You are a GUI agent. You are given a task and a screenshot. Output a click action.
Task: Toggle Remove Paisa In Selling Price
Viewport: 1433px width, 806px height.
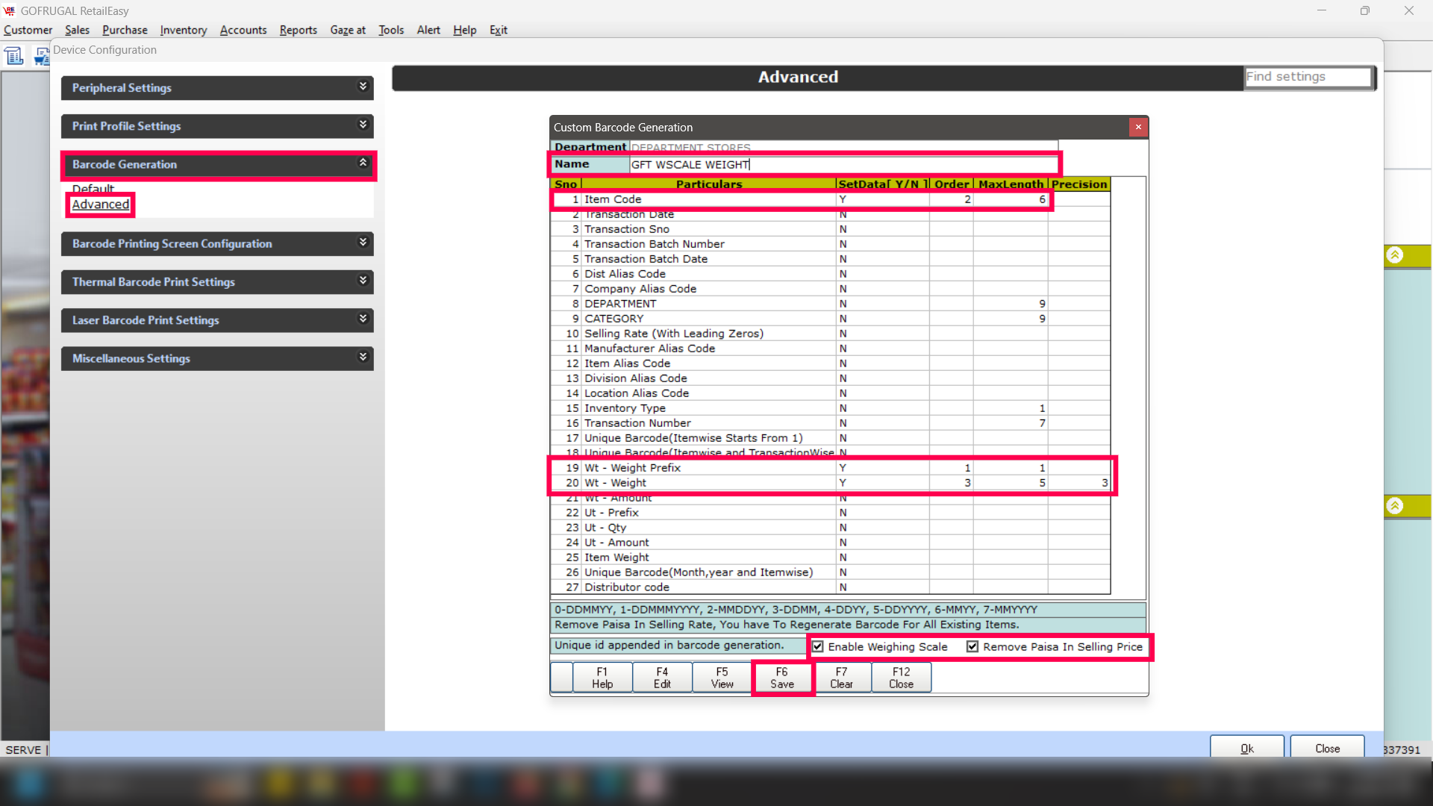coord(972,647)
